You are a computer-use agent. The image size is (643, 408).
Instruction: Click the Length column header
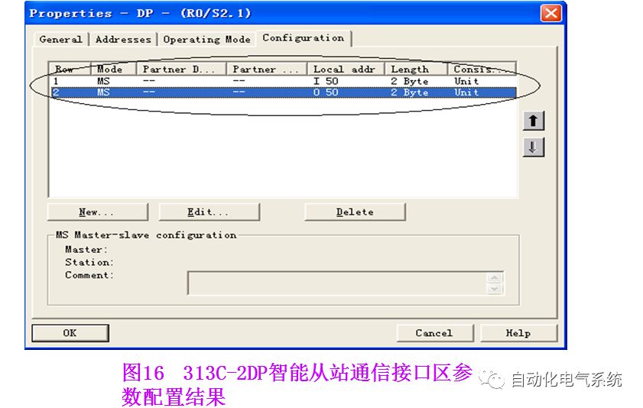point(416,69)
